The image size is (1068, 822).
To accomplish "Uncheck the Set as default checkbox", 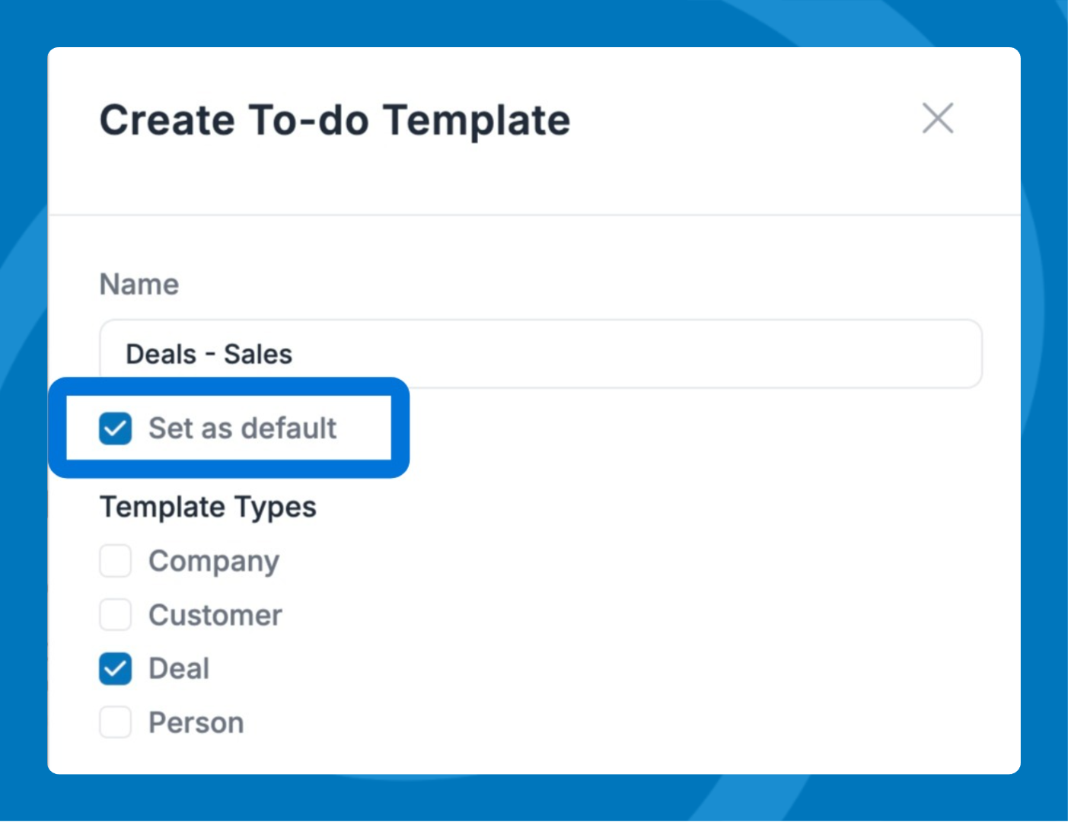I will tap(116, 429).
